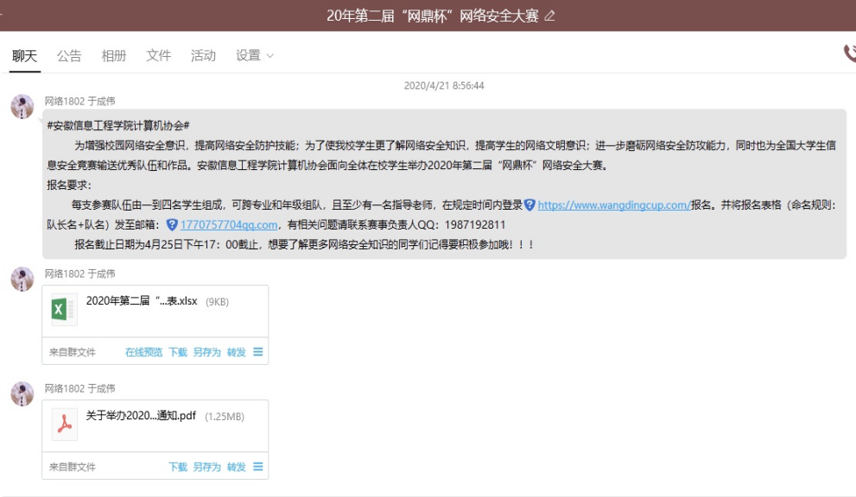
Task: Open the sender avatar on the announcement message
Action: [22, 107]
